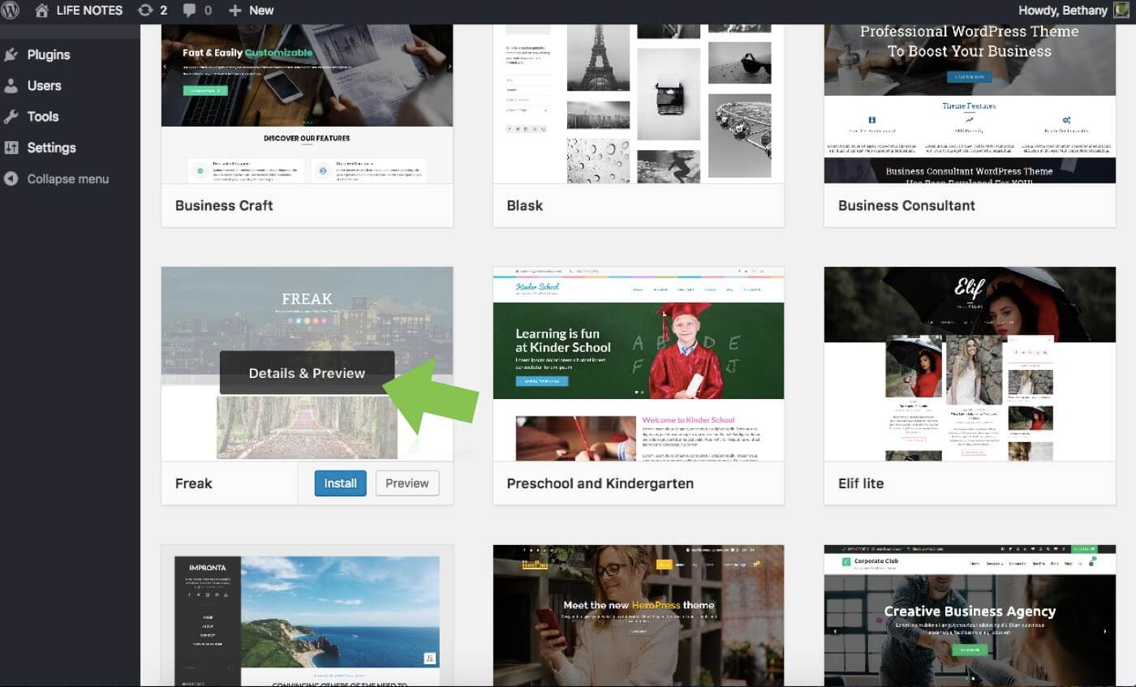
Task: Click the user avatar in the admin bar
Action: coord(1121,11)
